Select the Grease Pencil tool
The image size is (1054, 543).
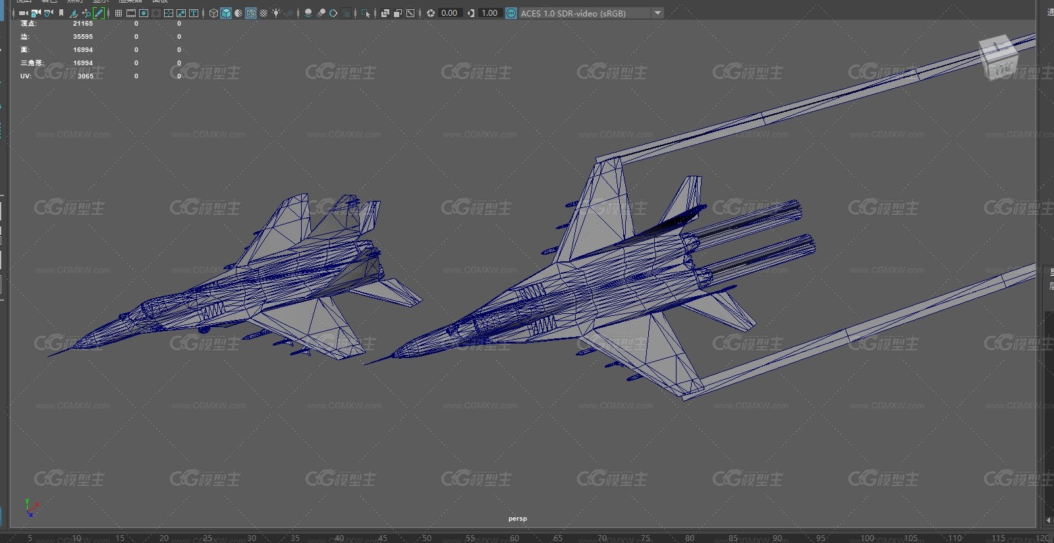[99, 13]
